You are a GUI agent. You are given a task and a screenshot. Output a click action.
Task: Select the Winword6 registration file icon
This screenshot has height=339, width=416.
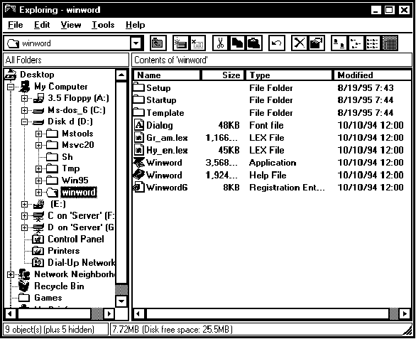point(138,187)
